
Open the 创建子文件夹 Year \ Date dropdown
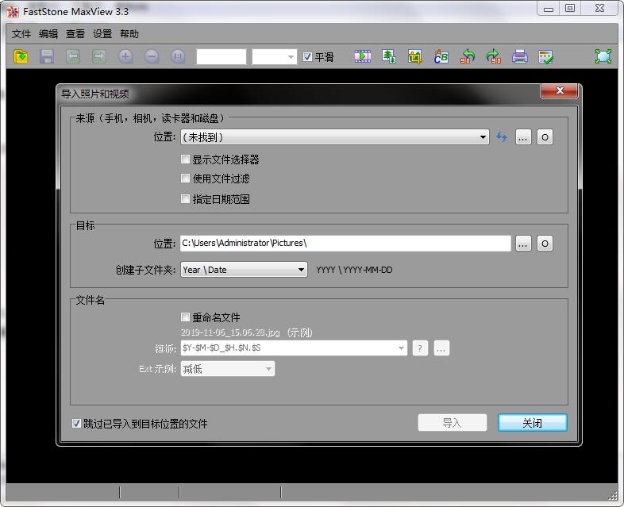244,270
